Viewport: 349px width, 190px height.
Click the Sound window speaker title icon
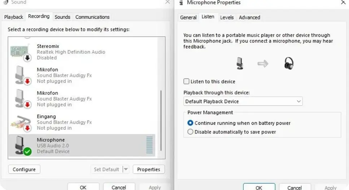(x=6, y=2)
